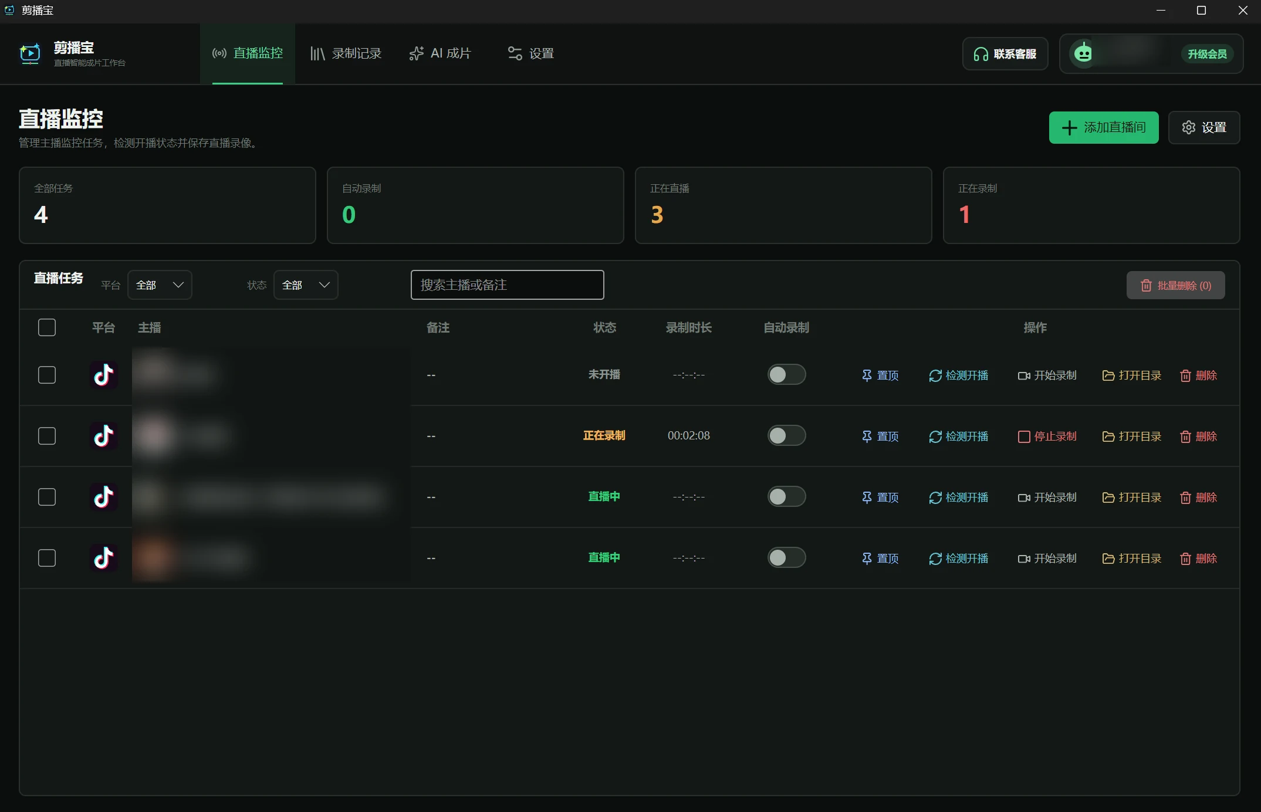
Task: Click the green 添加直播间 button
Action: pos(1103,127)
